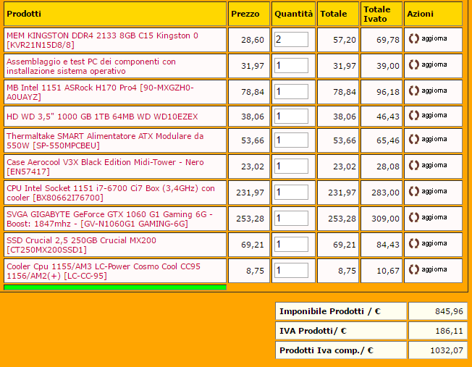The width and height of the screenshot is (472, 367).
Task: Click the refresh icon in Cooler Cpu LC-Power row
Action: tap(413, 269)
